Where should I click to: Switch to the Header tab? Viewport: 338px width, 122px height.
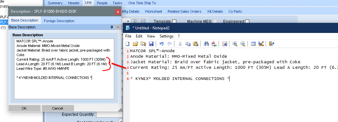(74, 3)
